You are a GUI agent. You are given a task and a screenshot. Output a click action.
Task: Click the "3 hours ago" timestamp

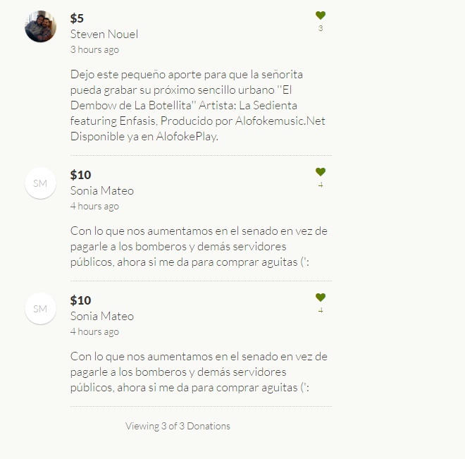click(94, 49)
